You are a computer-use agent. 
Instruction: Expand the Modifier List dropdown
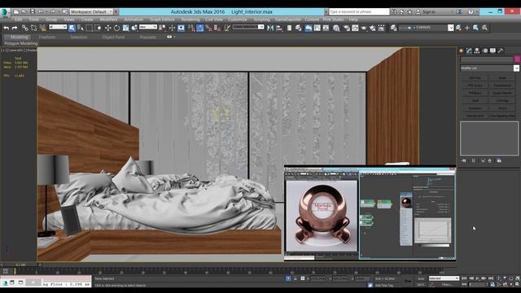[516, 68]
